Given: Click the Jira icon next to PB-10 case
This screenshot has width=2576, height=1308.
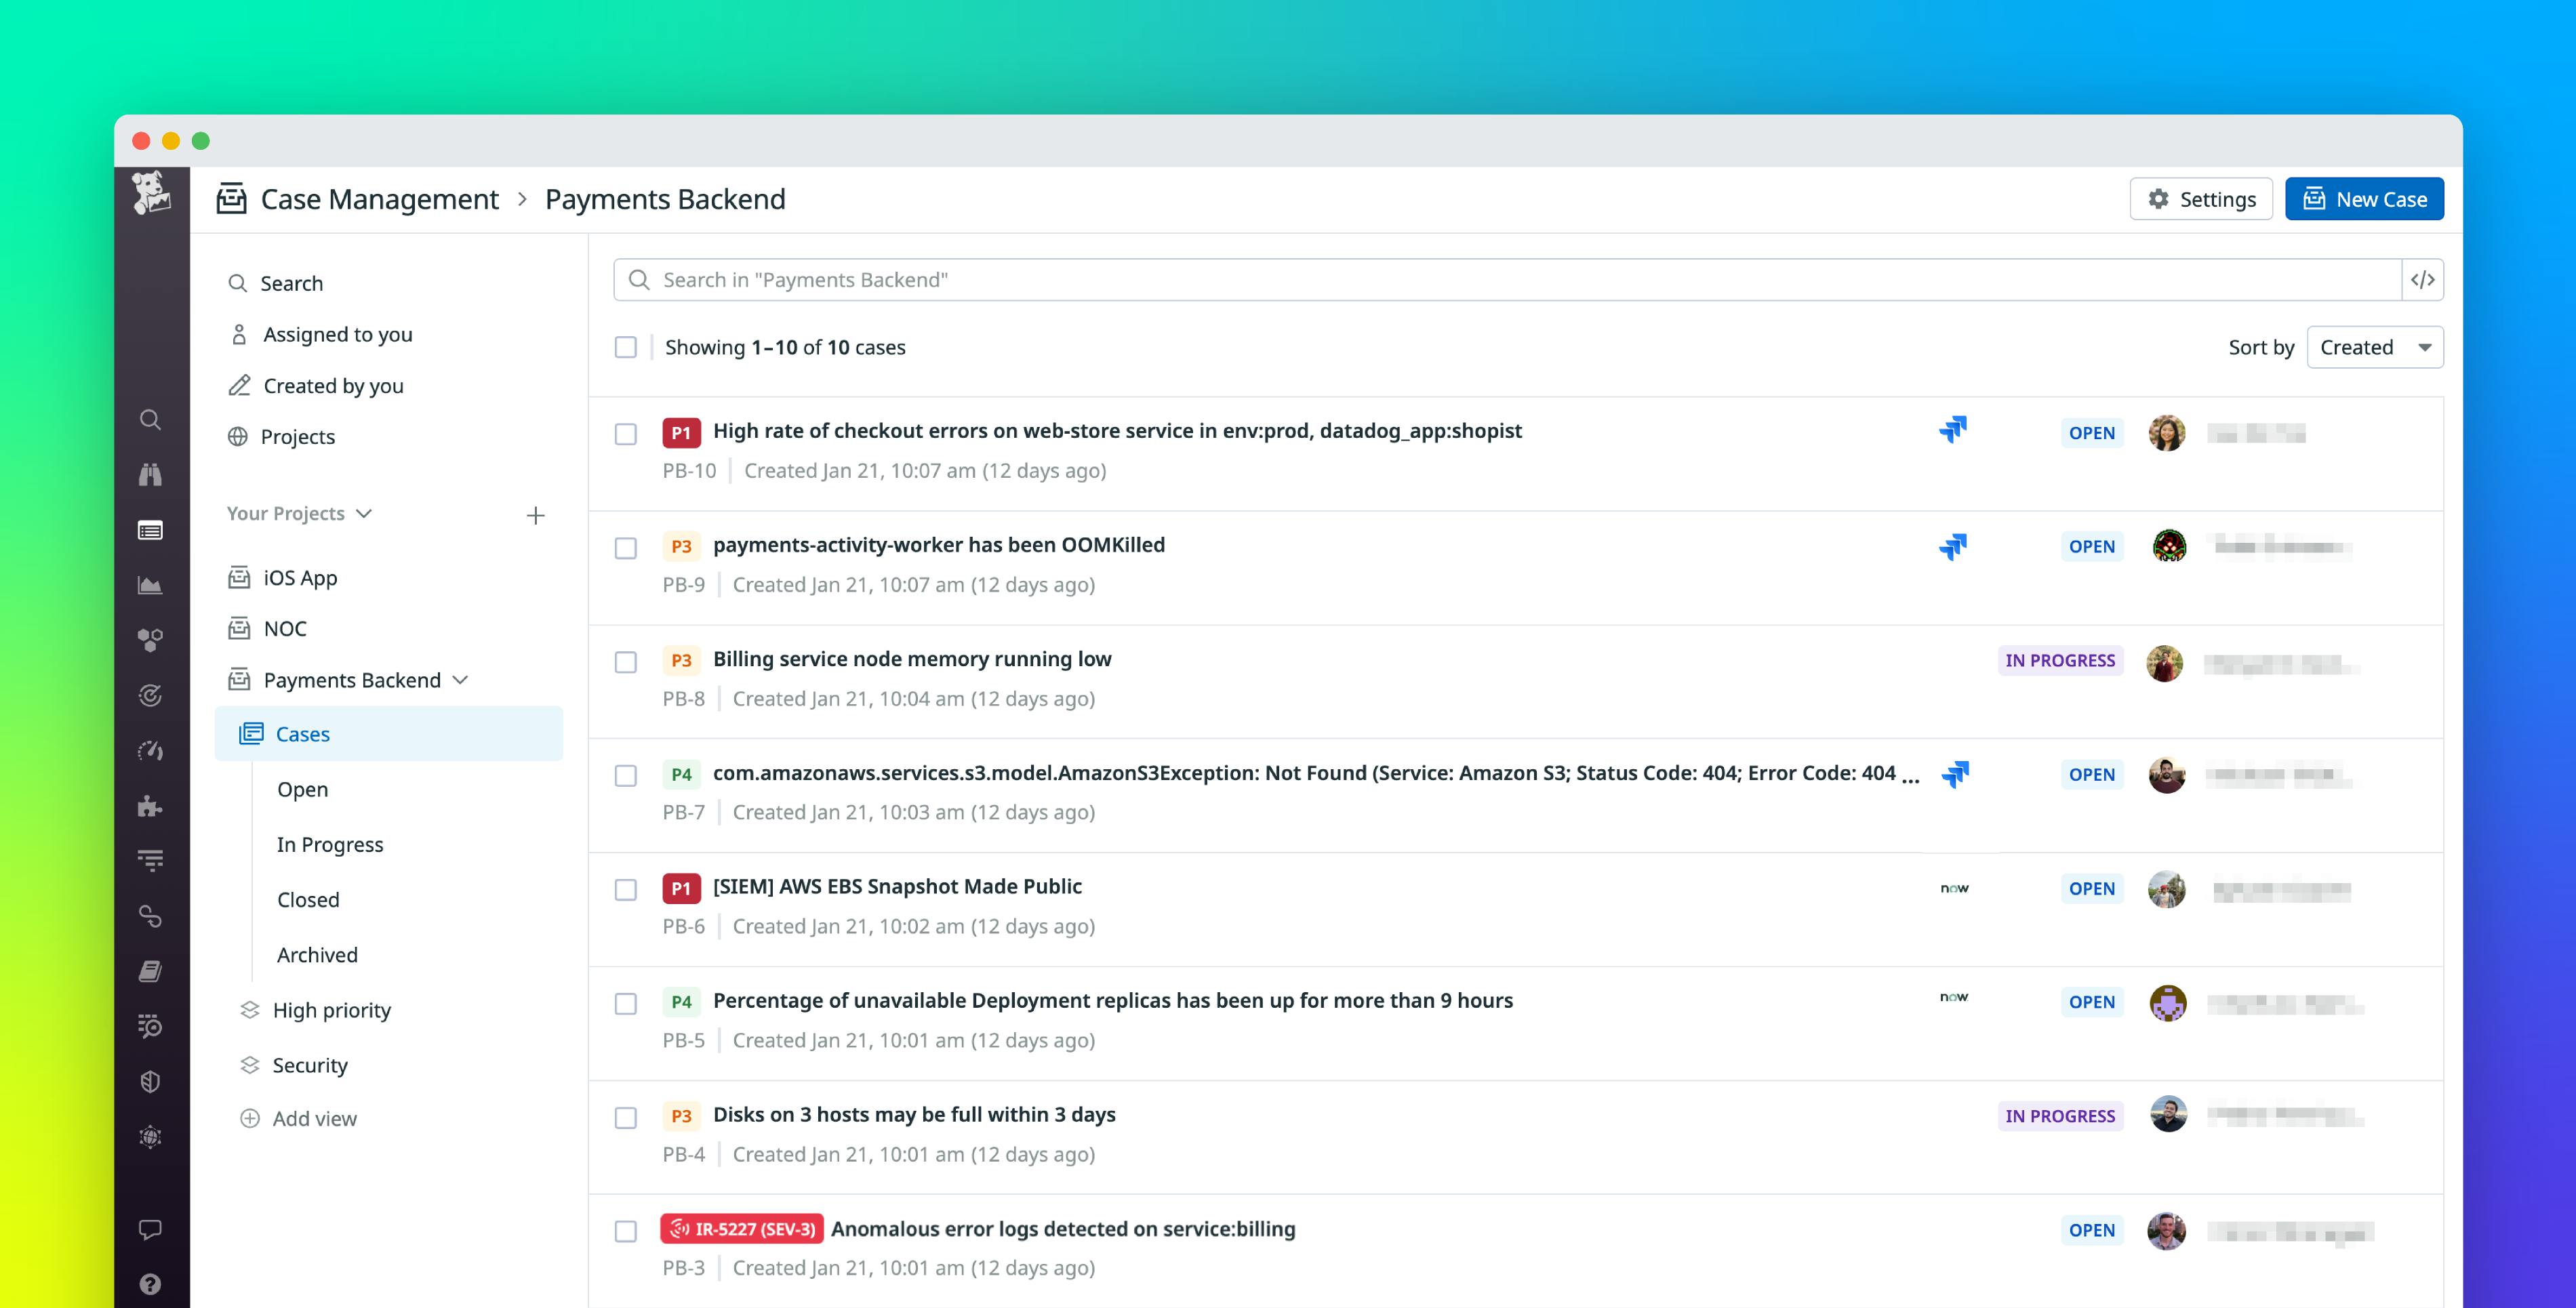Looking at the screenshot, I should click(x=1954, y=431).
